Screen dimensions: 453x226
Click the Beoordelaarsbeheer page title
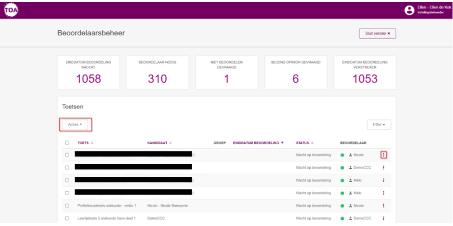[91, 33]
